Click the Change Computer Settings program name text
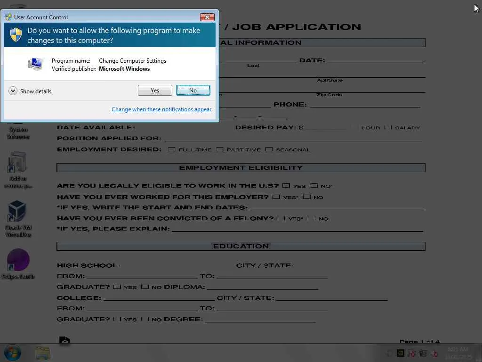This screenshot has width=482, height=362. pos(132,61)
